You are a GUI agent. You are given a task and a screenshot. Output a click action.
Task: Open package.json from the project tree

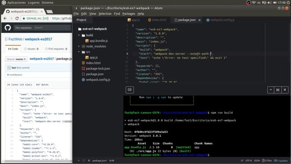(93, 74)
